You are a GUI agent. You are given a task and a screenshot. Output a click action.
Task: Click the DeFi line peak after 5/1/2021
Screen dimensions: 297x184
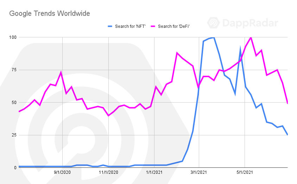point(251,38)
